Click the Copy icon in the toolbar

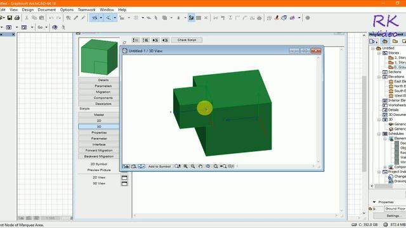[34, 18]
